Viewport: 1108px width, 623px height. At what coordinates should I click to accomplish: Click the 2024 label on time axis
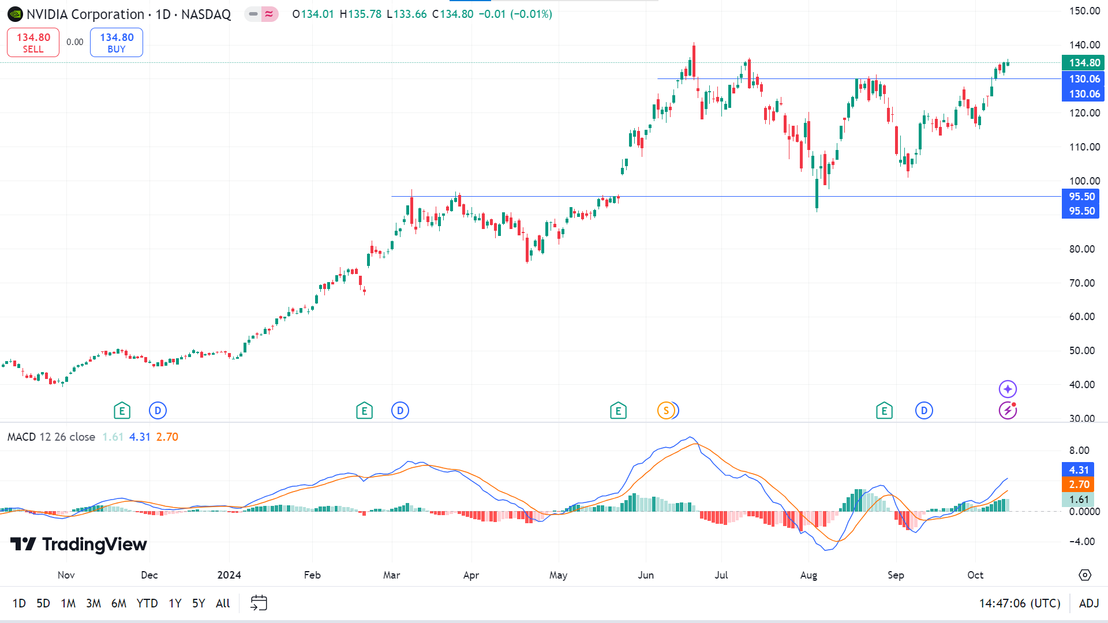coord(229,575)
